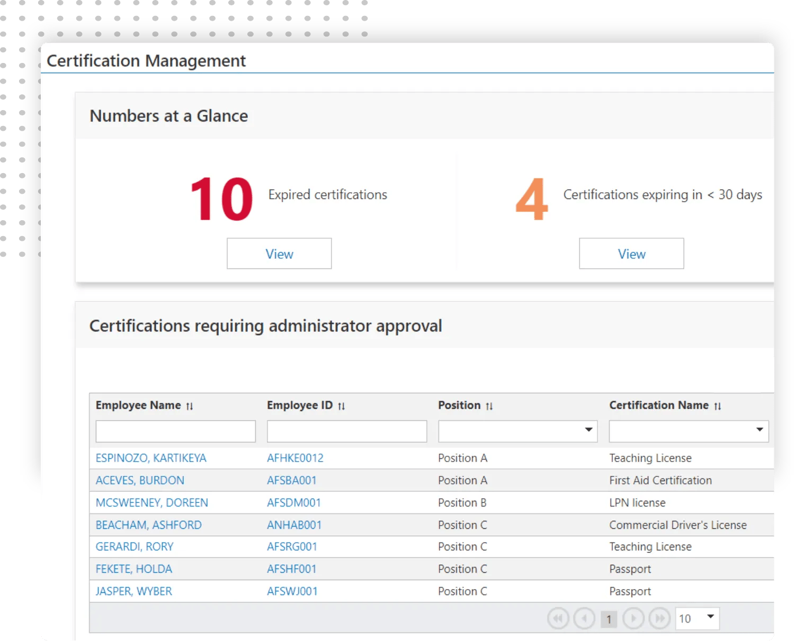Go to last page of results
This screenshot has width=804, height=641.
pos(659,618)
